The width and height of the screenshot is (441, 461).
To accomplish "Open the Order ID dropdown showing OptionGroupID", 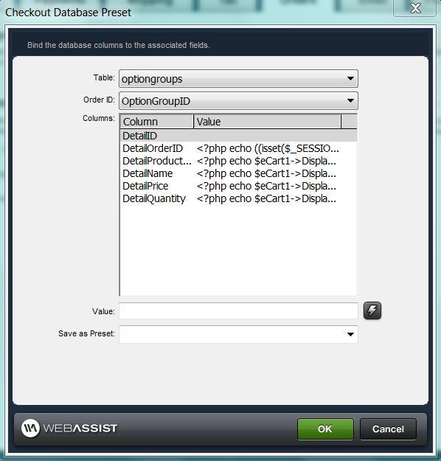I will click(x=238, y=101).
